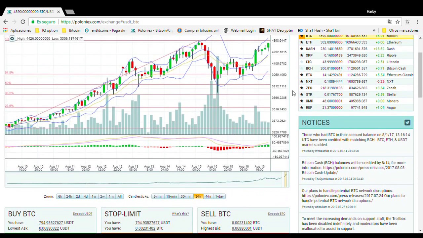The image size is (423, 238).
Task: Toggle favorite star for ETH
Action: [301, 42]
